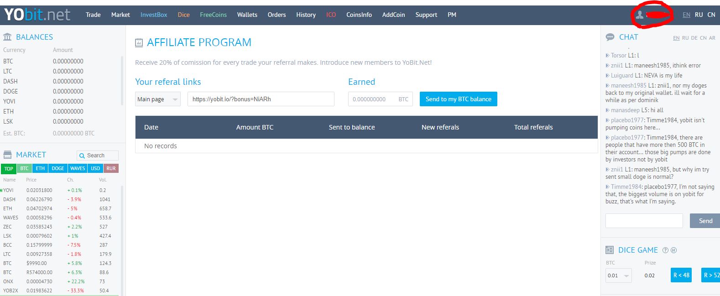Image resolution: width=720 pixels, height=296 pixels.
Task: Click the Chat speech bubble icon
Action: coord(610,37)
